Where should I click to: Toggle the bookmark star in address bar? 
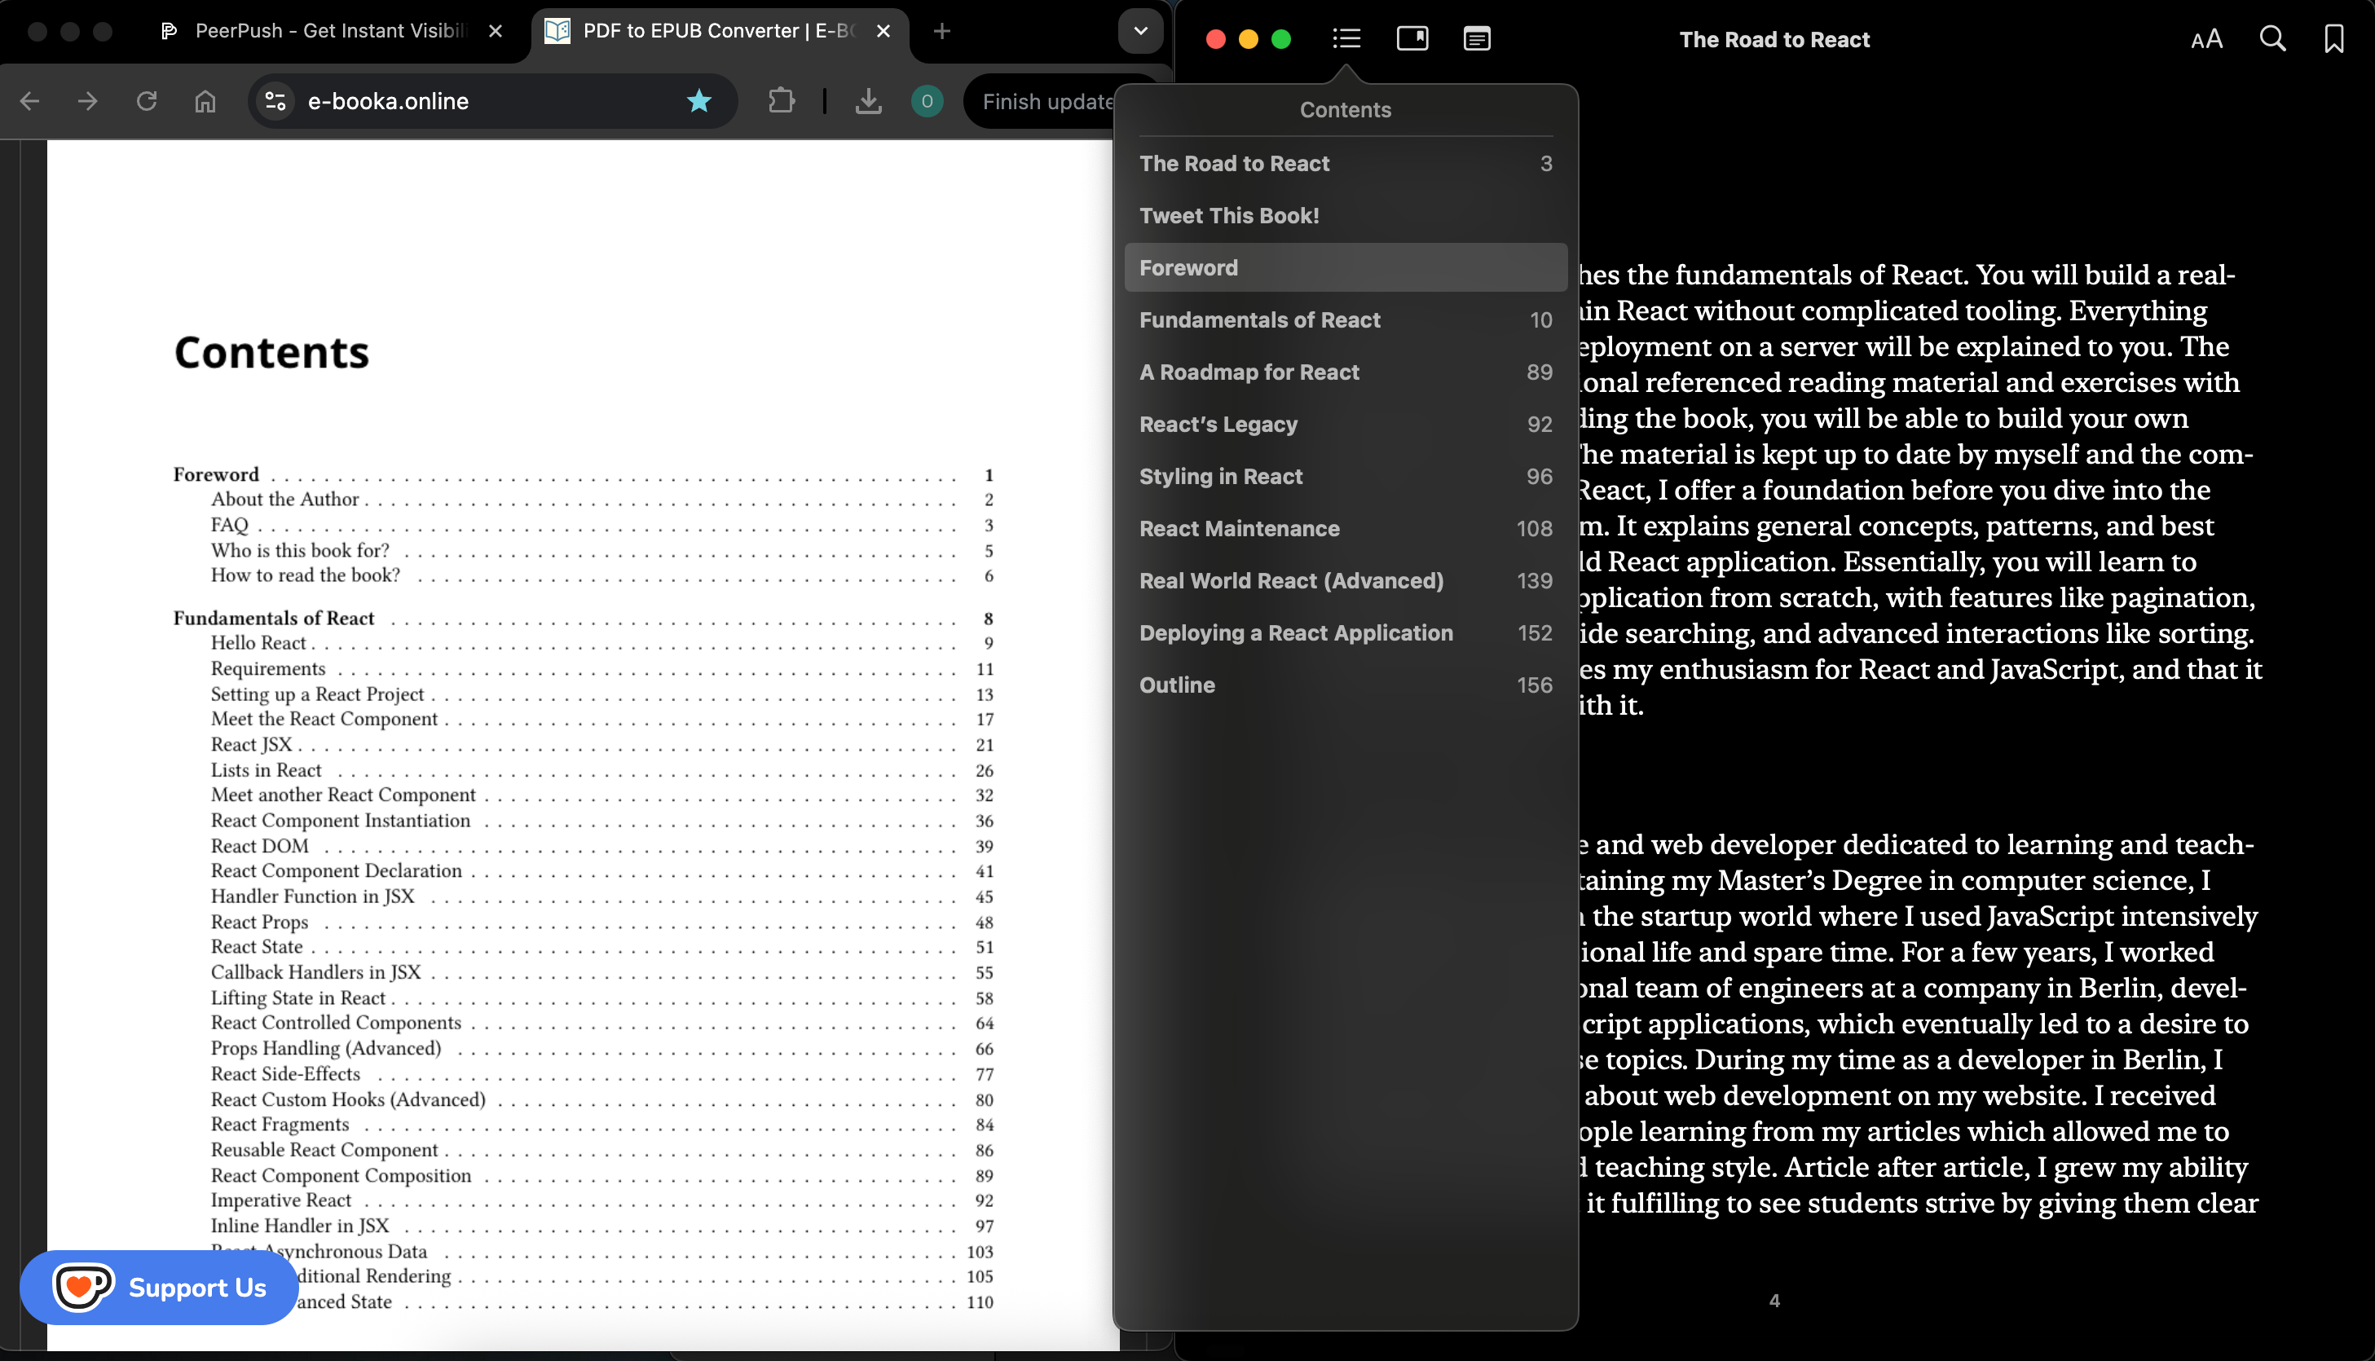pyautogui.click(x=699, y=101)
